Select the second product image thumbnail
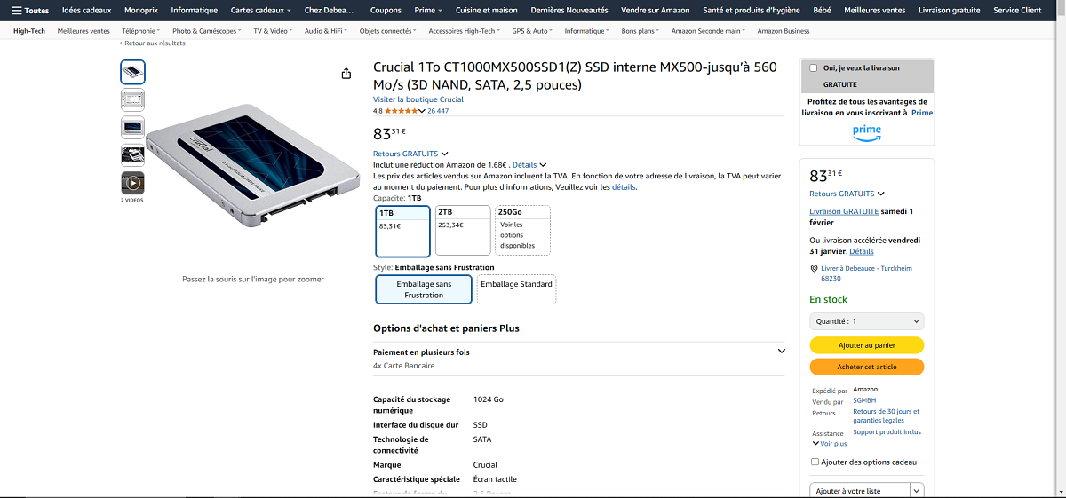Screen dimensions: 1066x498 [x=132, y=99]
